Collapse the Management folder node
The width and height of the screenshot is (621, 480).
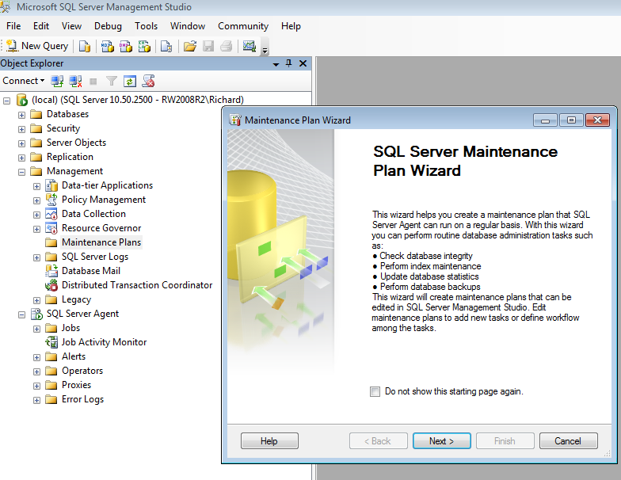click(x=21, y=171)
